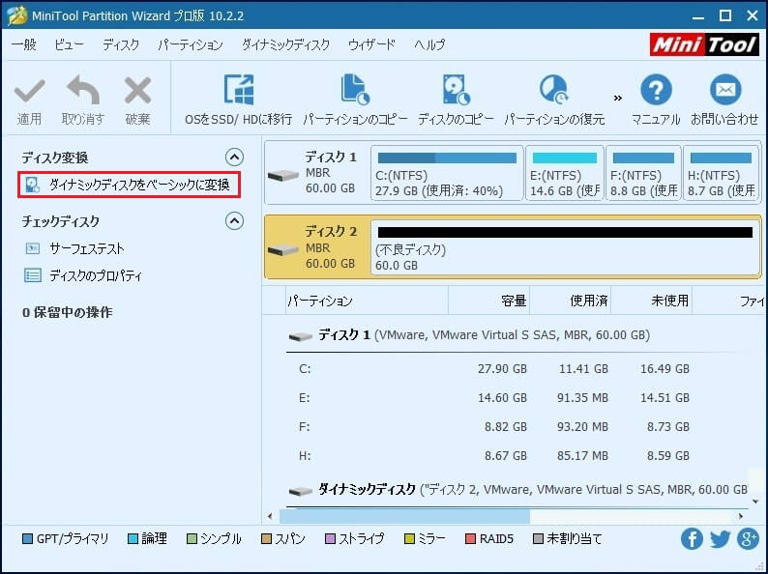This screenshot has width=768, height=574.
Task: Click the RAID5 legend color swatch
Action: coord(470,539)
